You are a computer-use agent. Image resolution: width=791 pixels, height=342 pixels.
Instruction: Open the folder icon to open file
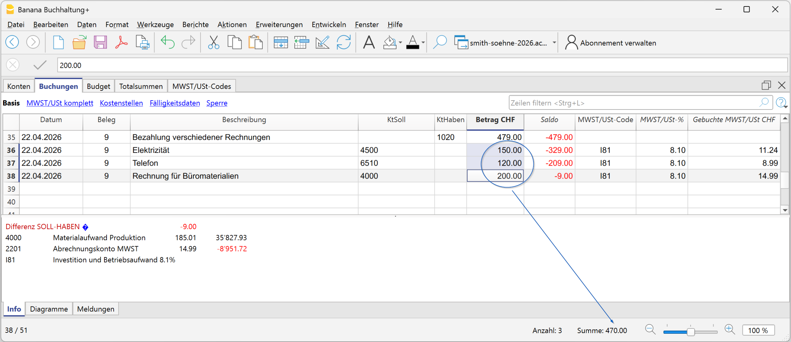pyautogui.click(x=79, y=43)
